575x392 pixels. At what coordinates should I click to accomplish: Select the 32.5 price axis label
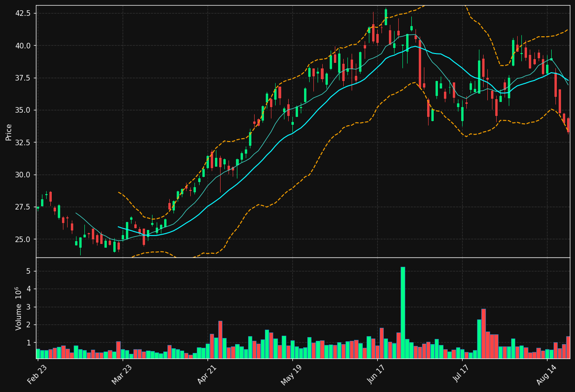[x=23, y=142]
